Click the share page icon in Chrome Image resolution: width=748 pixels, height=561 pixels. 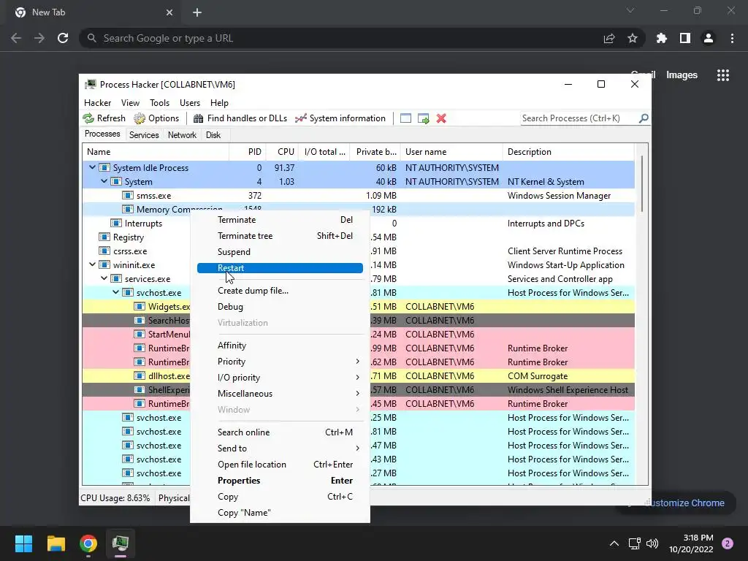click(609, 38)
